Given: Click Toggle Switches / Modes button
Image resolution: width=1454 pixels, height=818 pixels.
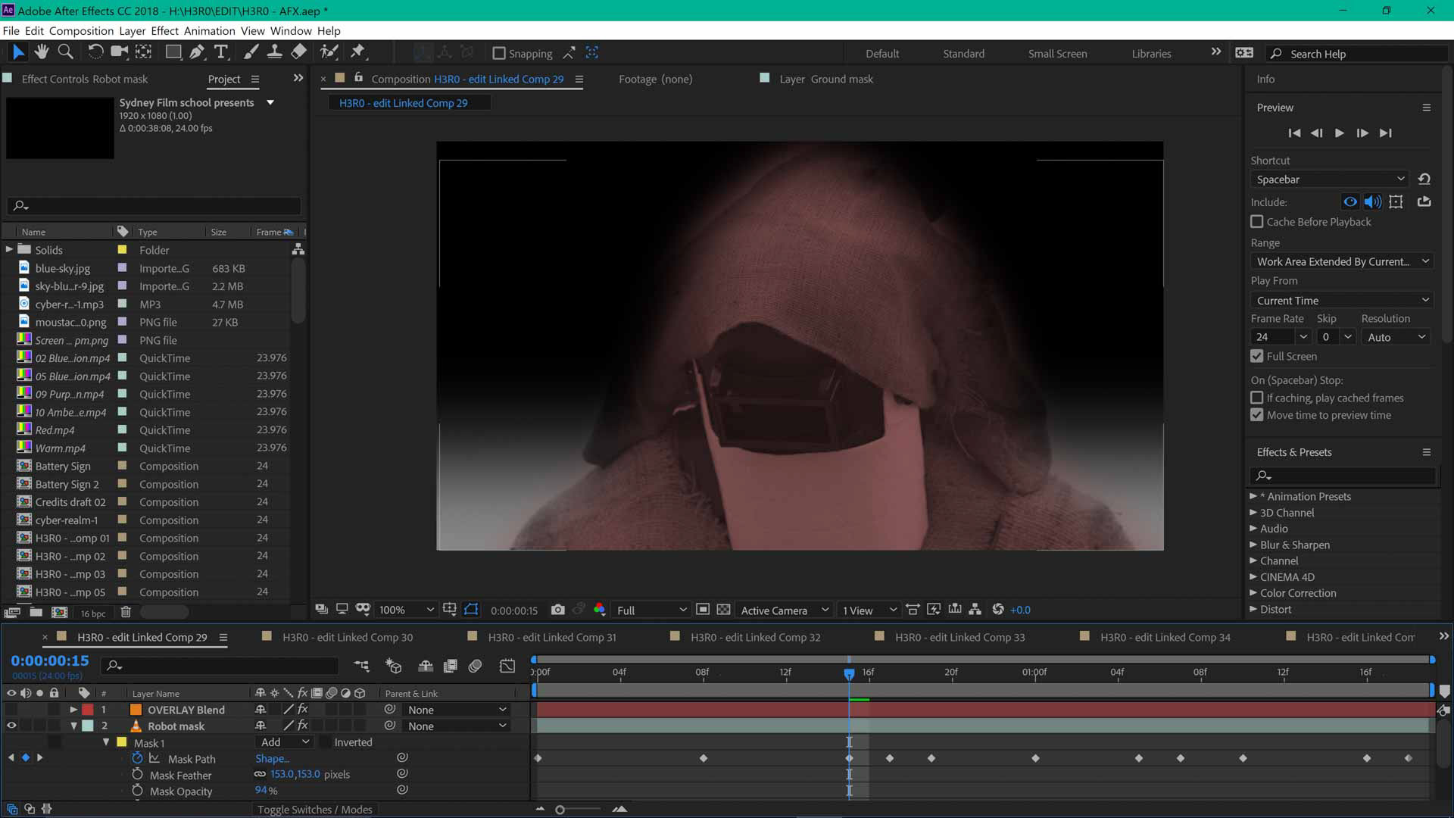Looking at the screenshot, I should (x=315, y=810).
